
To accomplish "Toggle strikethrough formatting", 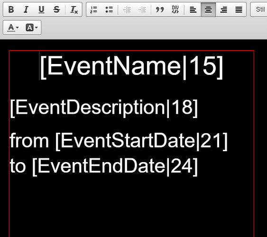I will click(56, 9).
